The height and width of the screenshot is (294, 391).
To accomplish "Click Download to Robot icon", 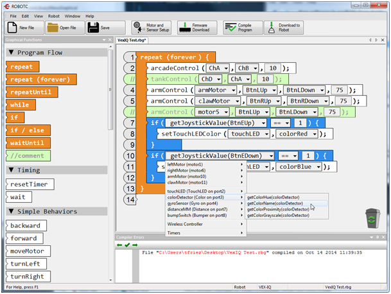I will (272, 28).
